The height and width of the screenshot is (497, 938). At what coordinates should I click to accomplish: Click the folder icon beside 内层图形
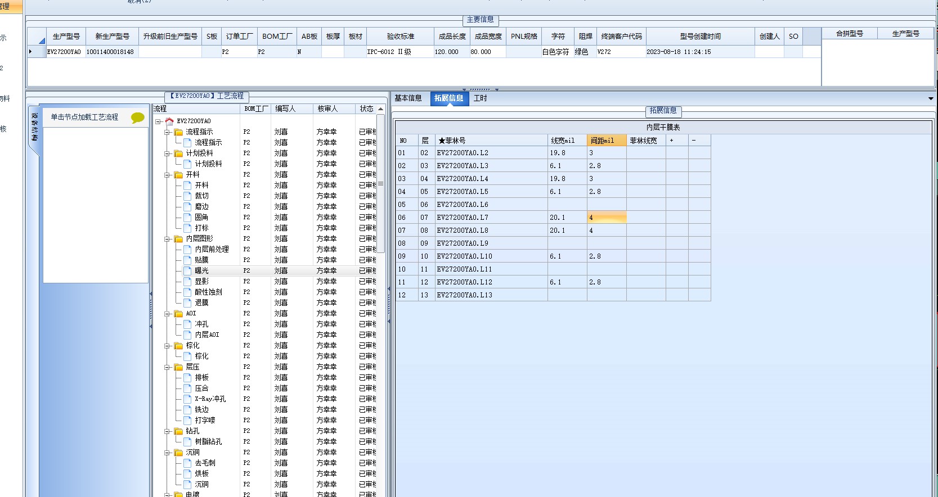click(178, 238)
